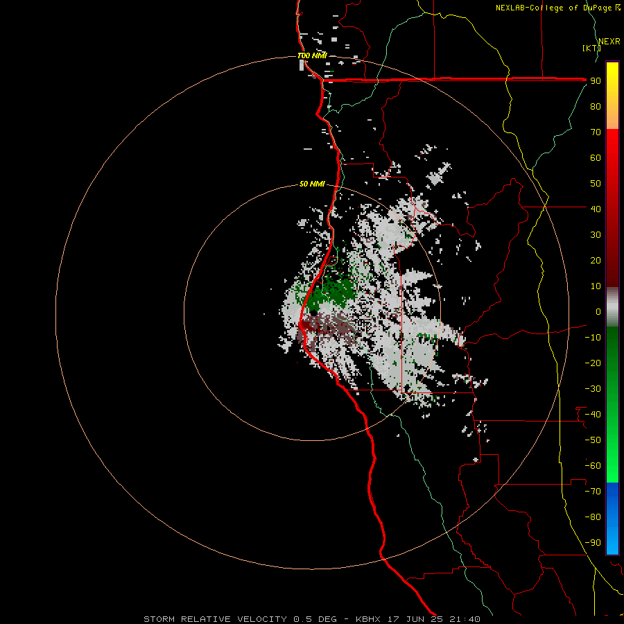This screenshot has width=624, height=624.
Task: Click the STORM RELATIVE VELOCITY title text
Action: [x=215, y=619]
